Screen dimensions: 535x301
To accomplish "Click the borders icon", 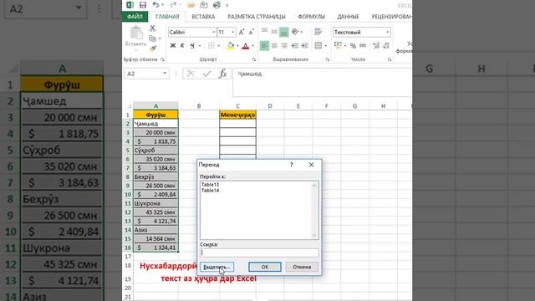I will [x=211, y=45].
